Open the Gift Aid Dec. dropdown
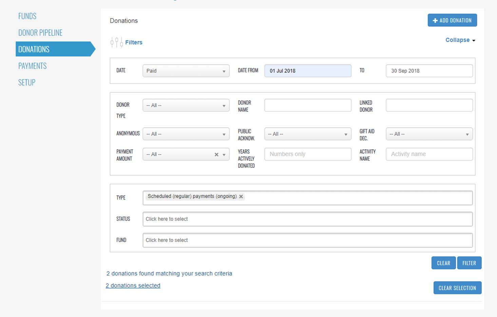The width and height of the screenshot is (497, 317). pos(429,134)
